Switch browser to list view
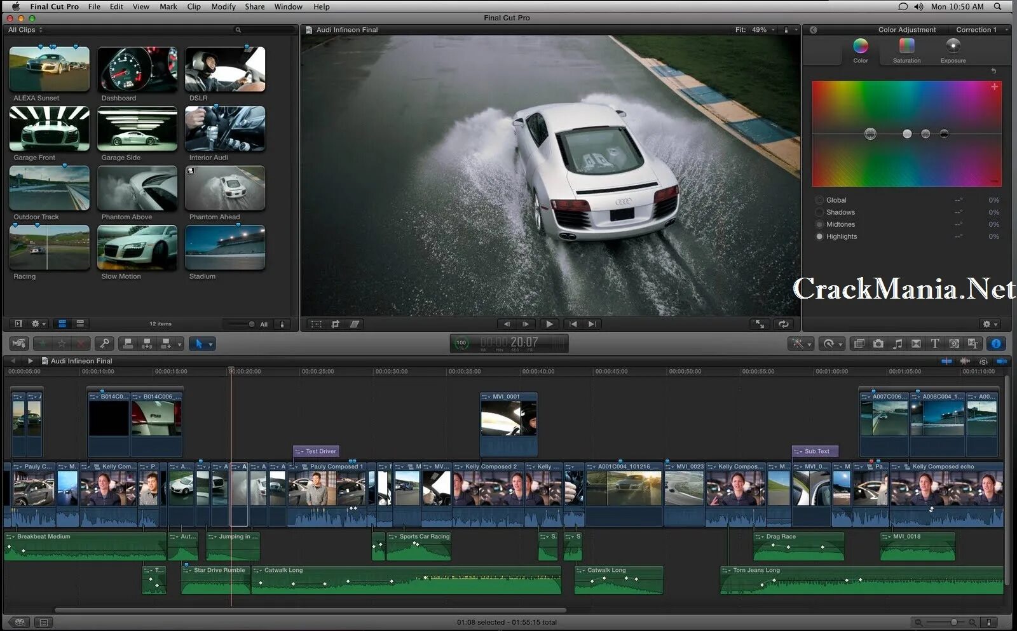Image resolution: width=1017 pixels, height=631 pixels. (x=80, y=324)
